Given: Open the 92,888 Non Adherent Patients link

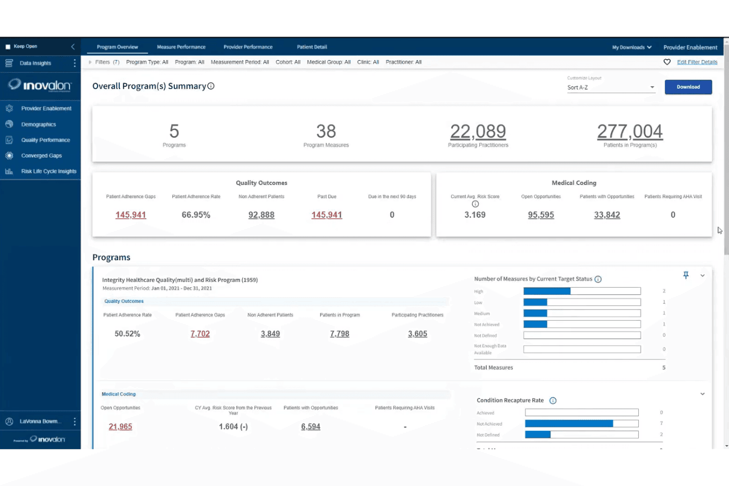Looking at the screenshot, I should pos(262,215).
